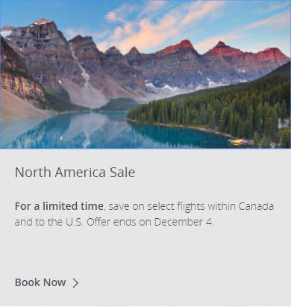Screen dimensions: 291x307
Task: Select the mountain lake promotional photo
Action: [x=145, y=74]
